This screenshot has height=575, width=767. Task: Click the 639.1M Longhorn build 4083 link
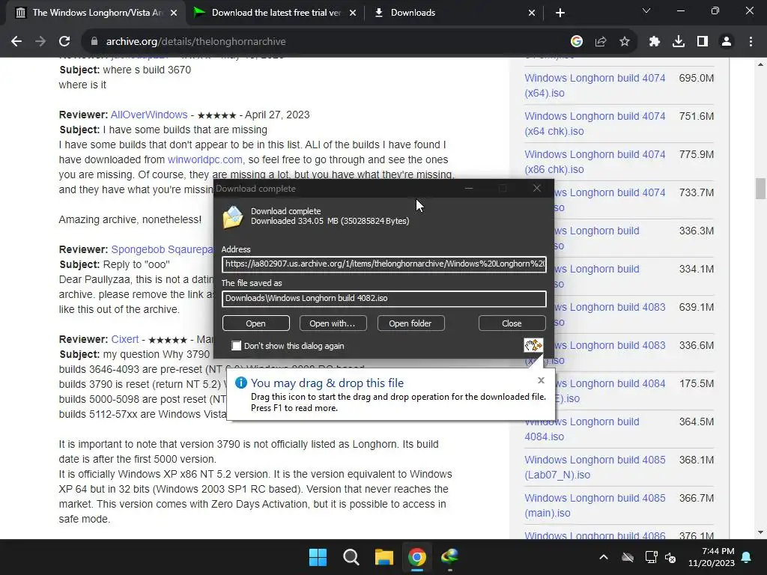coord(609,314)
